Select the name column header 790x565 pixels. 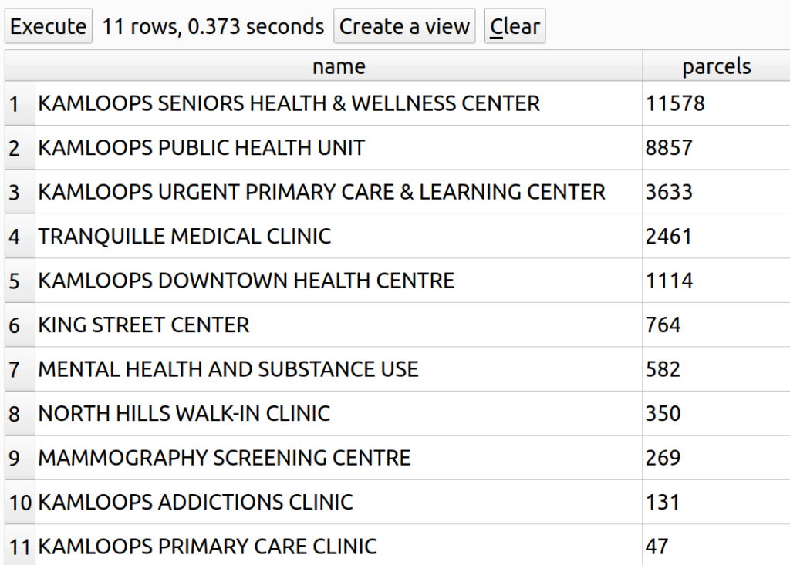339,67
